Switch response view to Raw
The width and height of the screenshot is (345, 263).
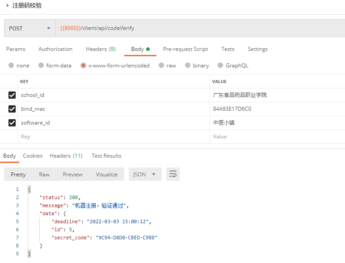(44, 174)
